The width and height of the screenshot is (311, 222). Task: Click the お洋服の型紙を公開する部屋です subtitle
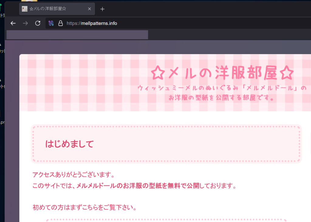click(222, 98)
